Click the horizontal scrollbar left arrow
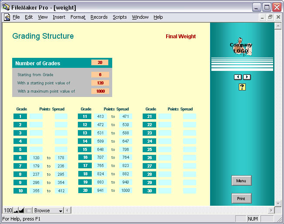This screenshot has height=224, width=284. pos(68,211)
